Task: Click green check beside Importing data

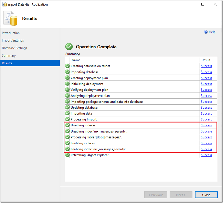Action: [x=67, y=113]
